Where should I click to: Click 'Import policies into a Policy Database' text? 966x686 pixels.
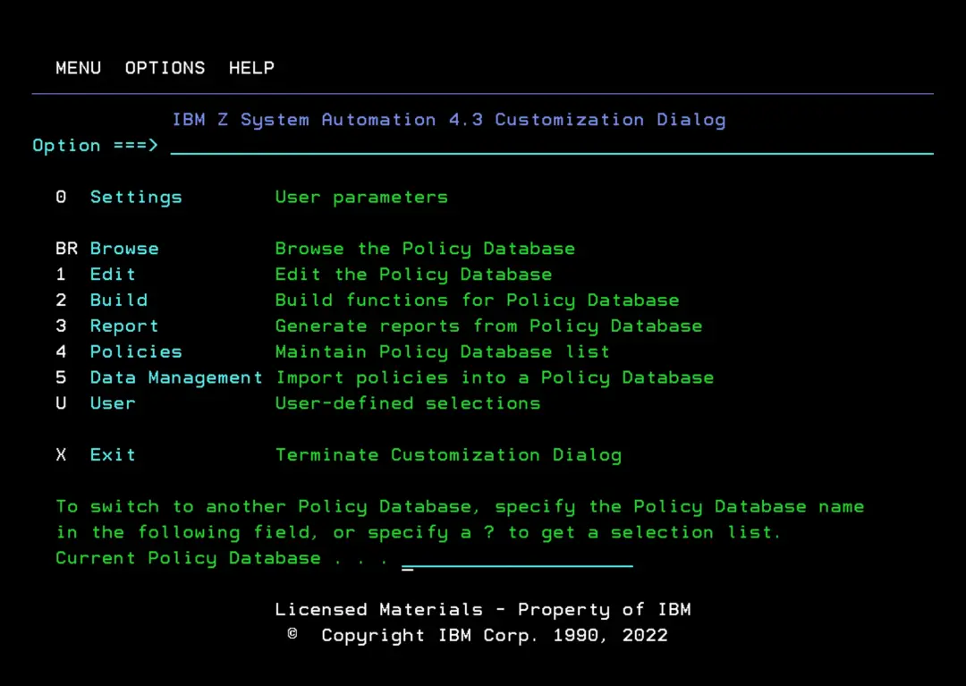pyautogui.click(x=495, y=378)
